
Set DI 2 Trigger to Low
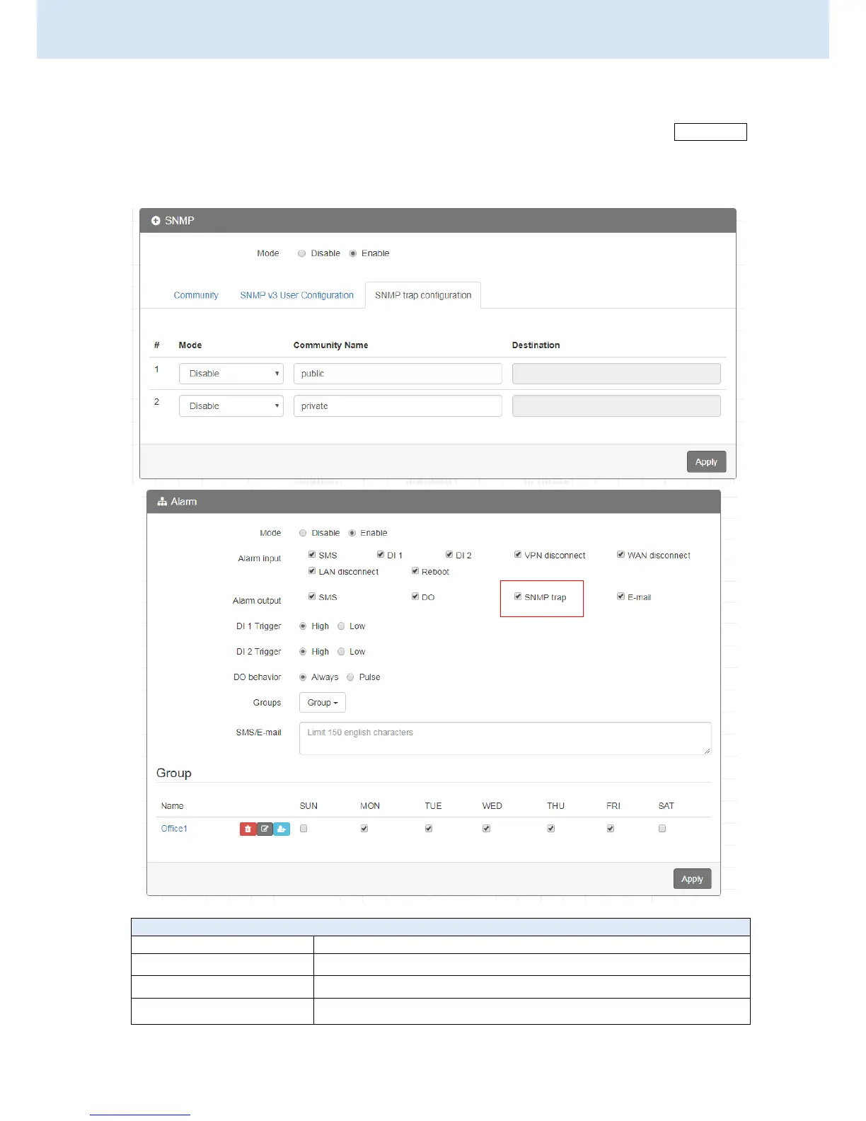(x=341, y=652)
